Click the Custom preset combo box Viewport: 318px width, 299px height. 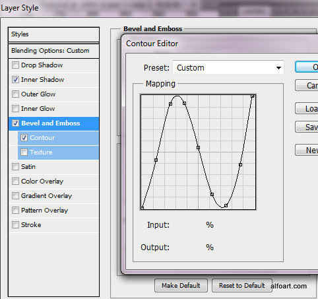pos(228,67)
